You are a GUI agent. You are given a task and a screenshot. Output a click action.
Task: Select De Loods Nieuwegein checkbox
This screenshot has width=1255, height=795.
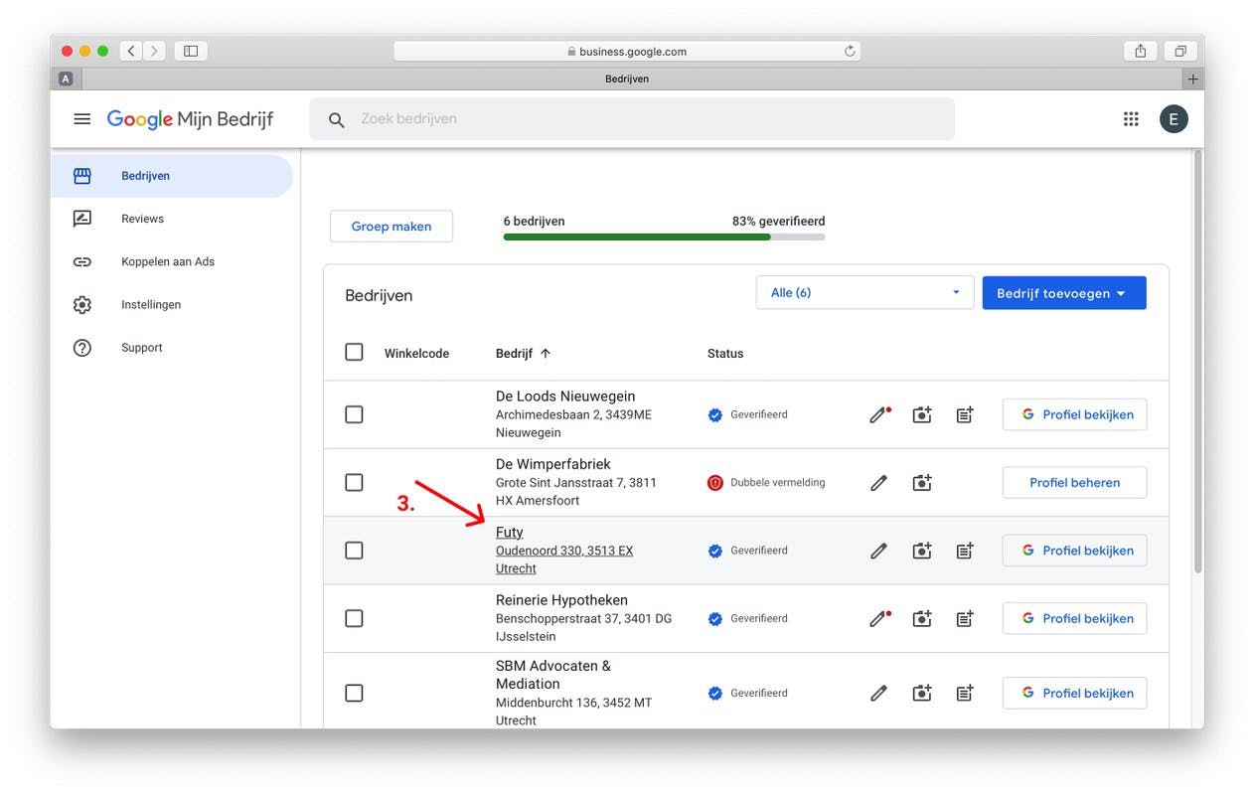(x=354, y=415)
